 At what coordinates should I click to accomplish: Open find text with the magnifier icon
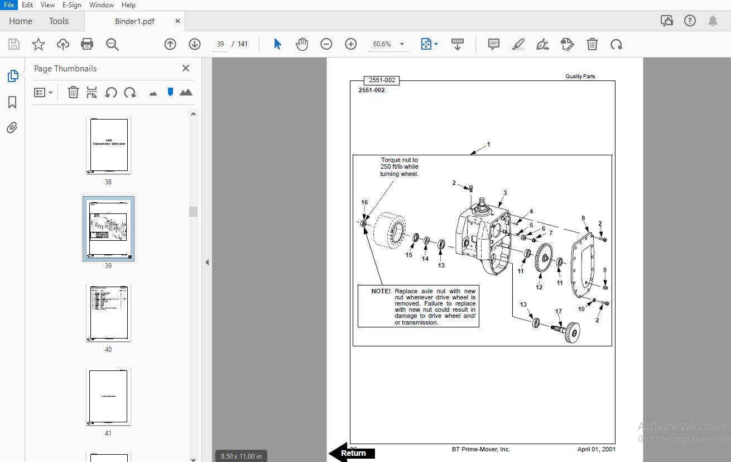pos(113,44)
